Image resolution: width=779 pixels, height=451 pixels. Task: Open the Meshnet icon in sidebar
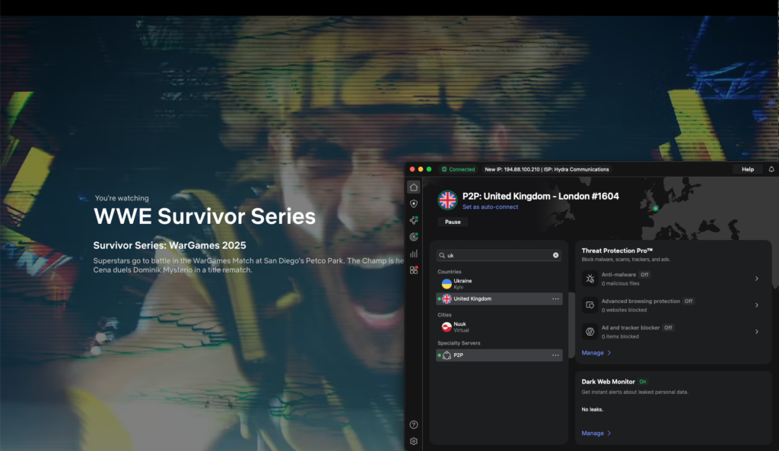pyautogui.click(x=413, y=220)
